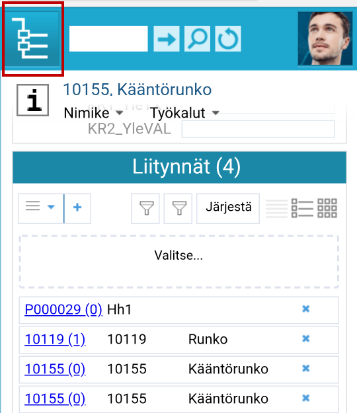This screenshot has width=357, height=413.
Task: Click the second filter funnel icon
Action: click(x=178, y=209)
